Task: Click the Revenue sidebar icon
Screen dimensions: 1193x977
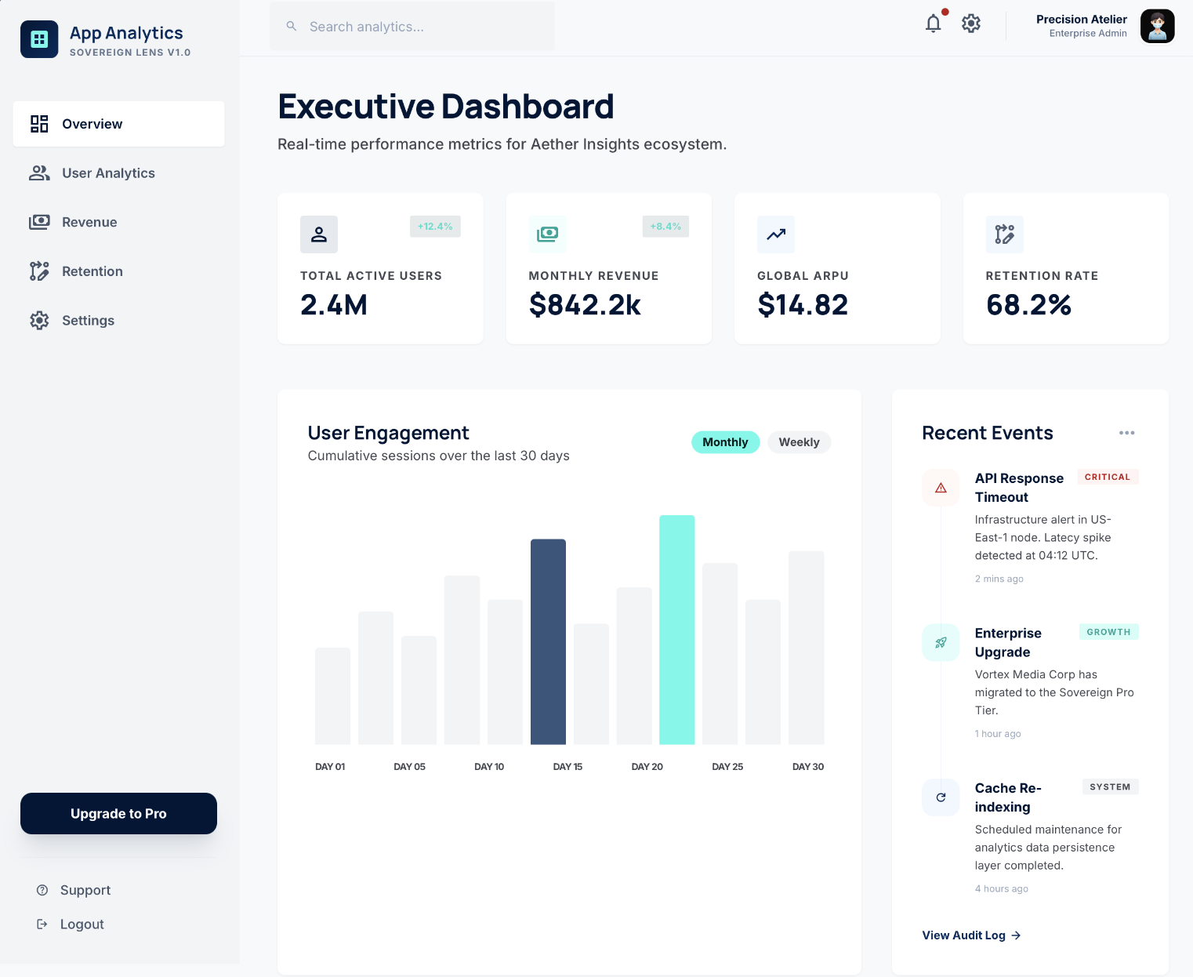Action: pos(39,222)
